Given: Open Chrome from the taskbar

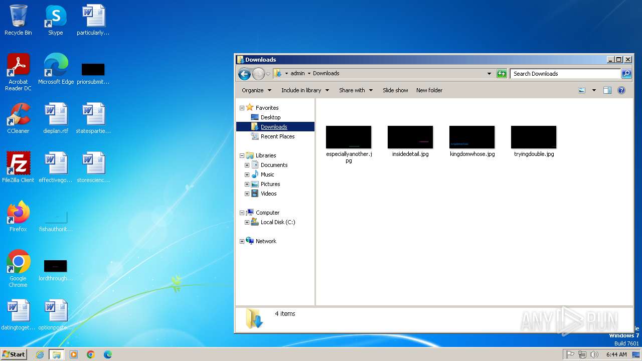Looking at the screenshot, I should pos(91,354).
